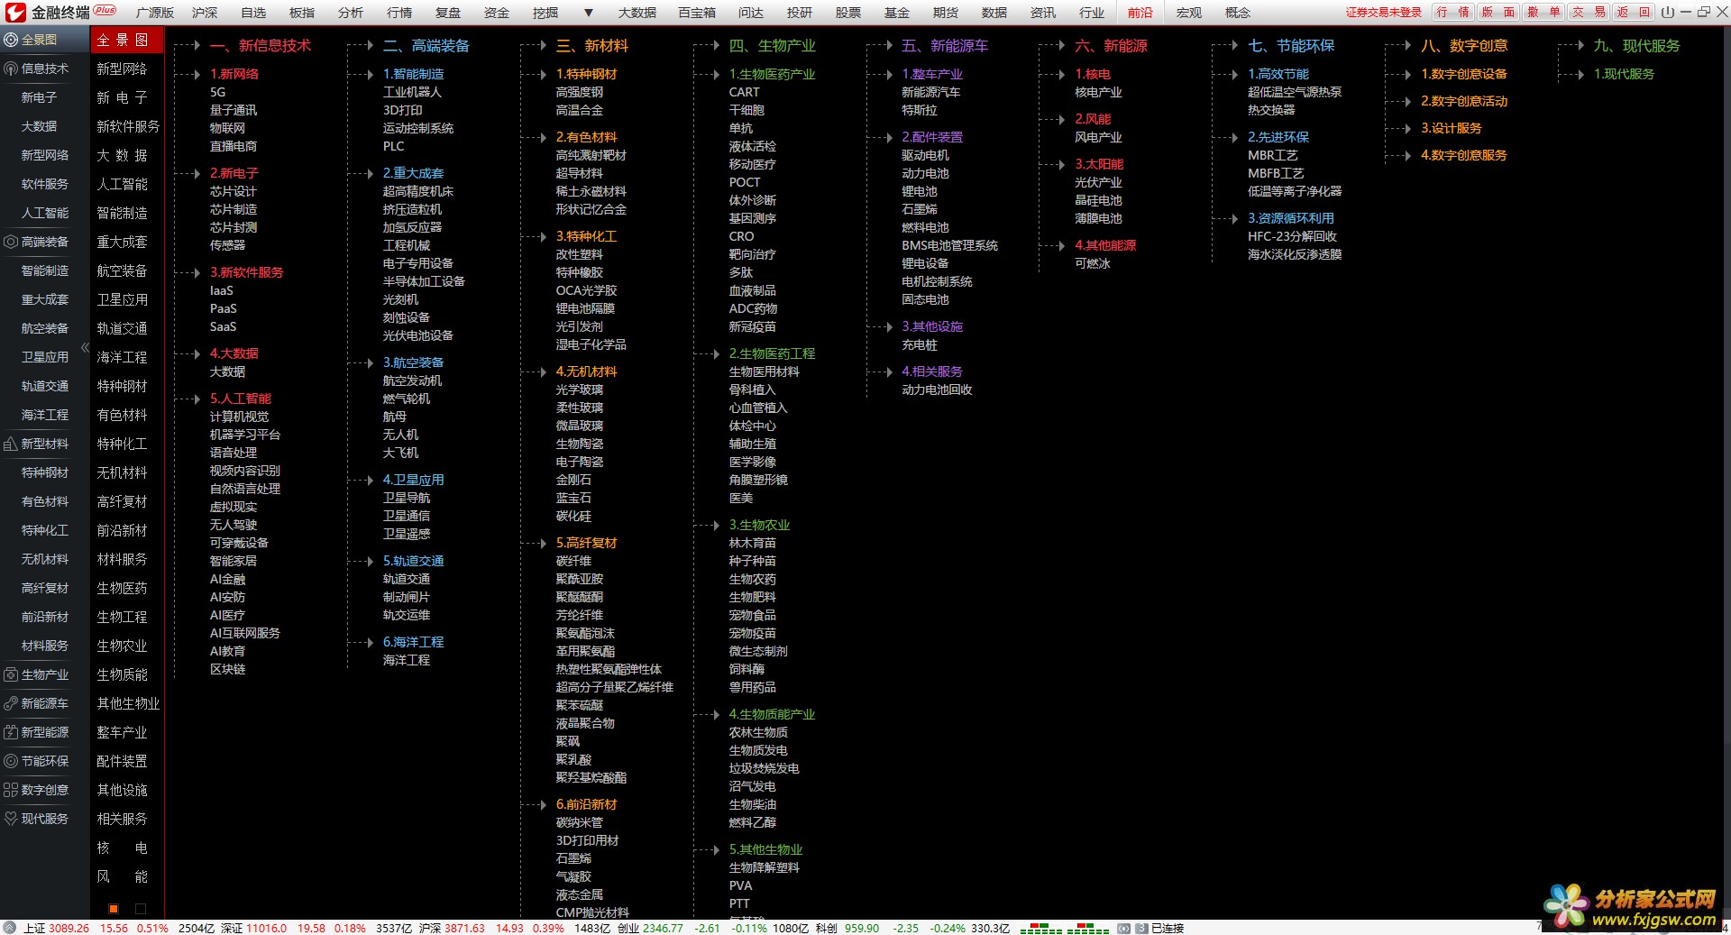Click 证券交易未登录 login link
Image resolution: width=1731 pixels, height=935 pixels.
(x=1383, y=13)
